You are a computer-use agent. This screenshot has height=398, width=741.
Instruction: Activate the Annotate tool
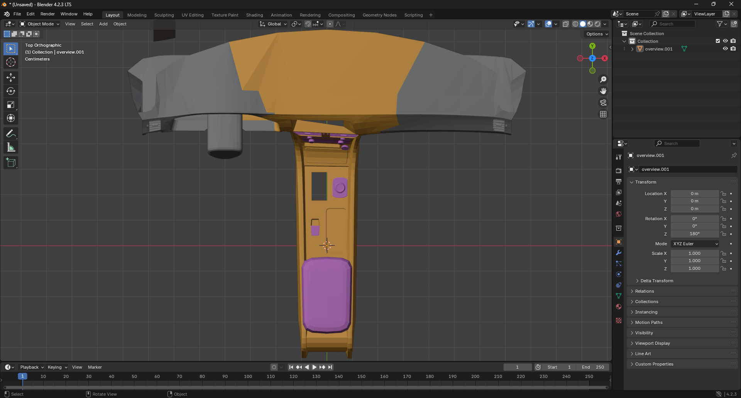click(11, 134)
